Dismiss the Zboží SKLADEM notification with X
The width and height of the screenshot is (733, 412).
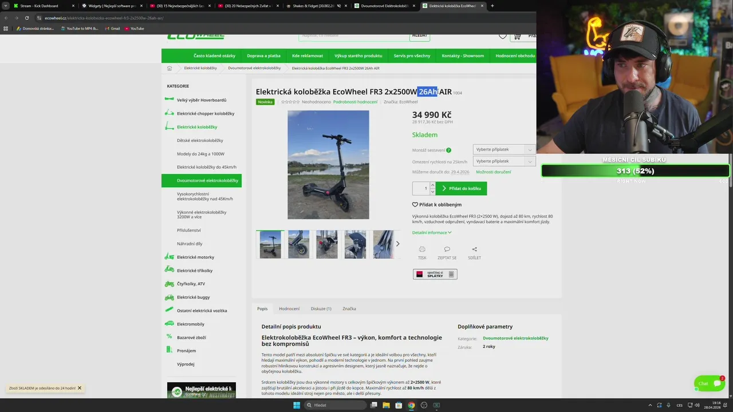tap(80, 388)
